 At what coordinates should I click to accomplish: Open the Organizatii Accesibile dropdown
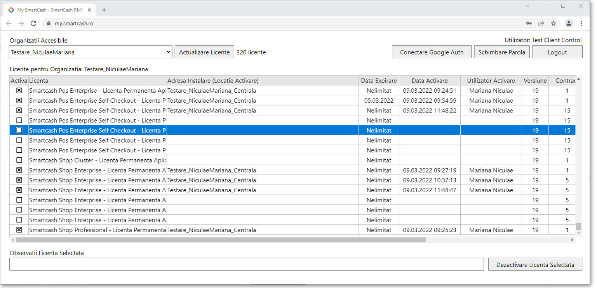click(91, 52)
